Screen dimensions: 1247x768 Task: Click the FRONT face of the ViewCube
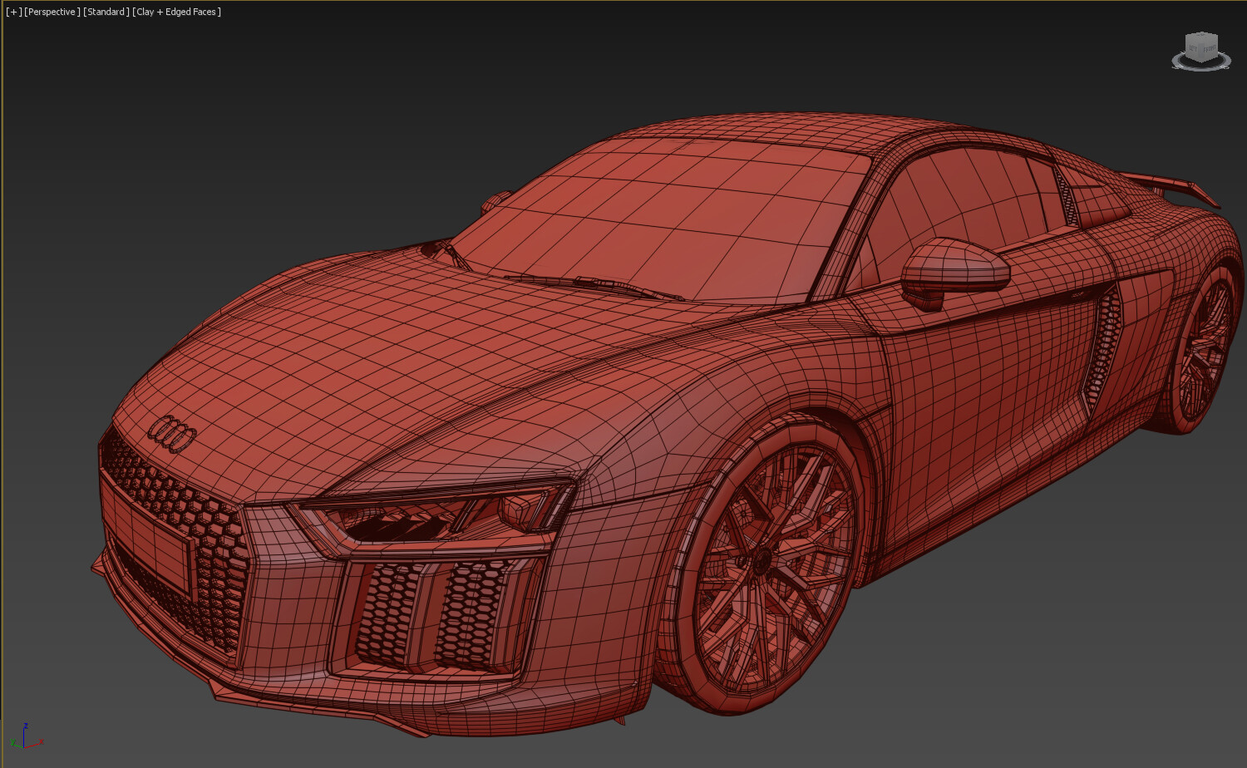[1209, 48]
